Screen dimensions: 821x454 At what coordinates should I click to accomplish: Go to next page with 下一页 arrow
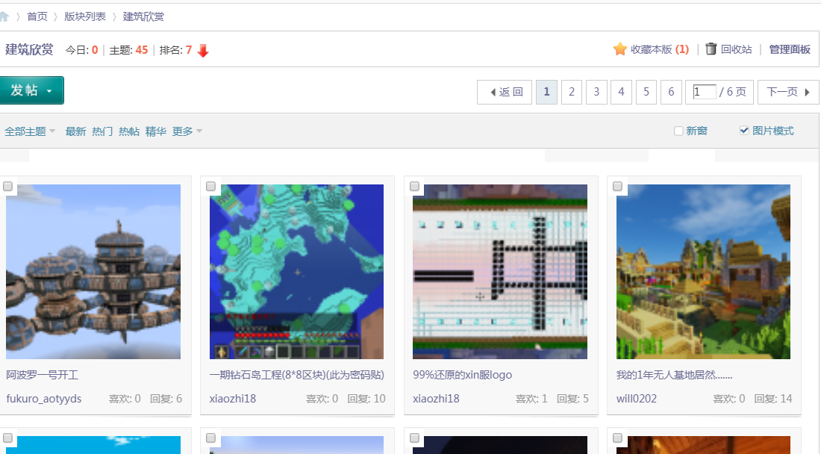[x=807, y=93]
